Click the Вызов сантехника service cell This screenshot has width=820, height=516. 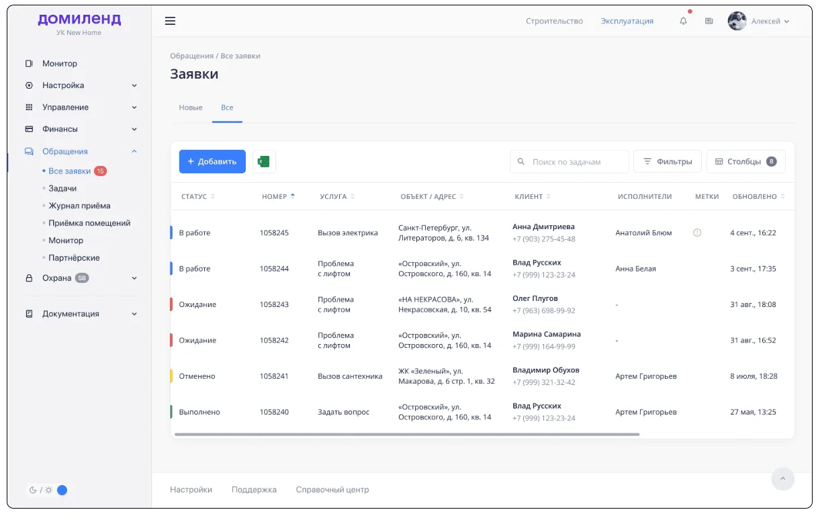(x=350, y=376)
